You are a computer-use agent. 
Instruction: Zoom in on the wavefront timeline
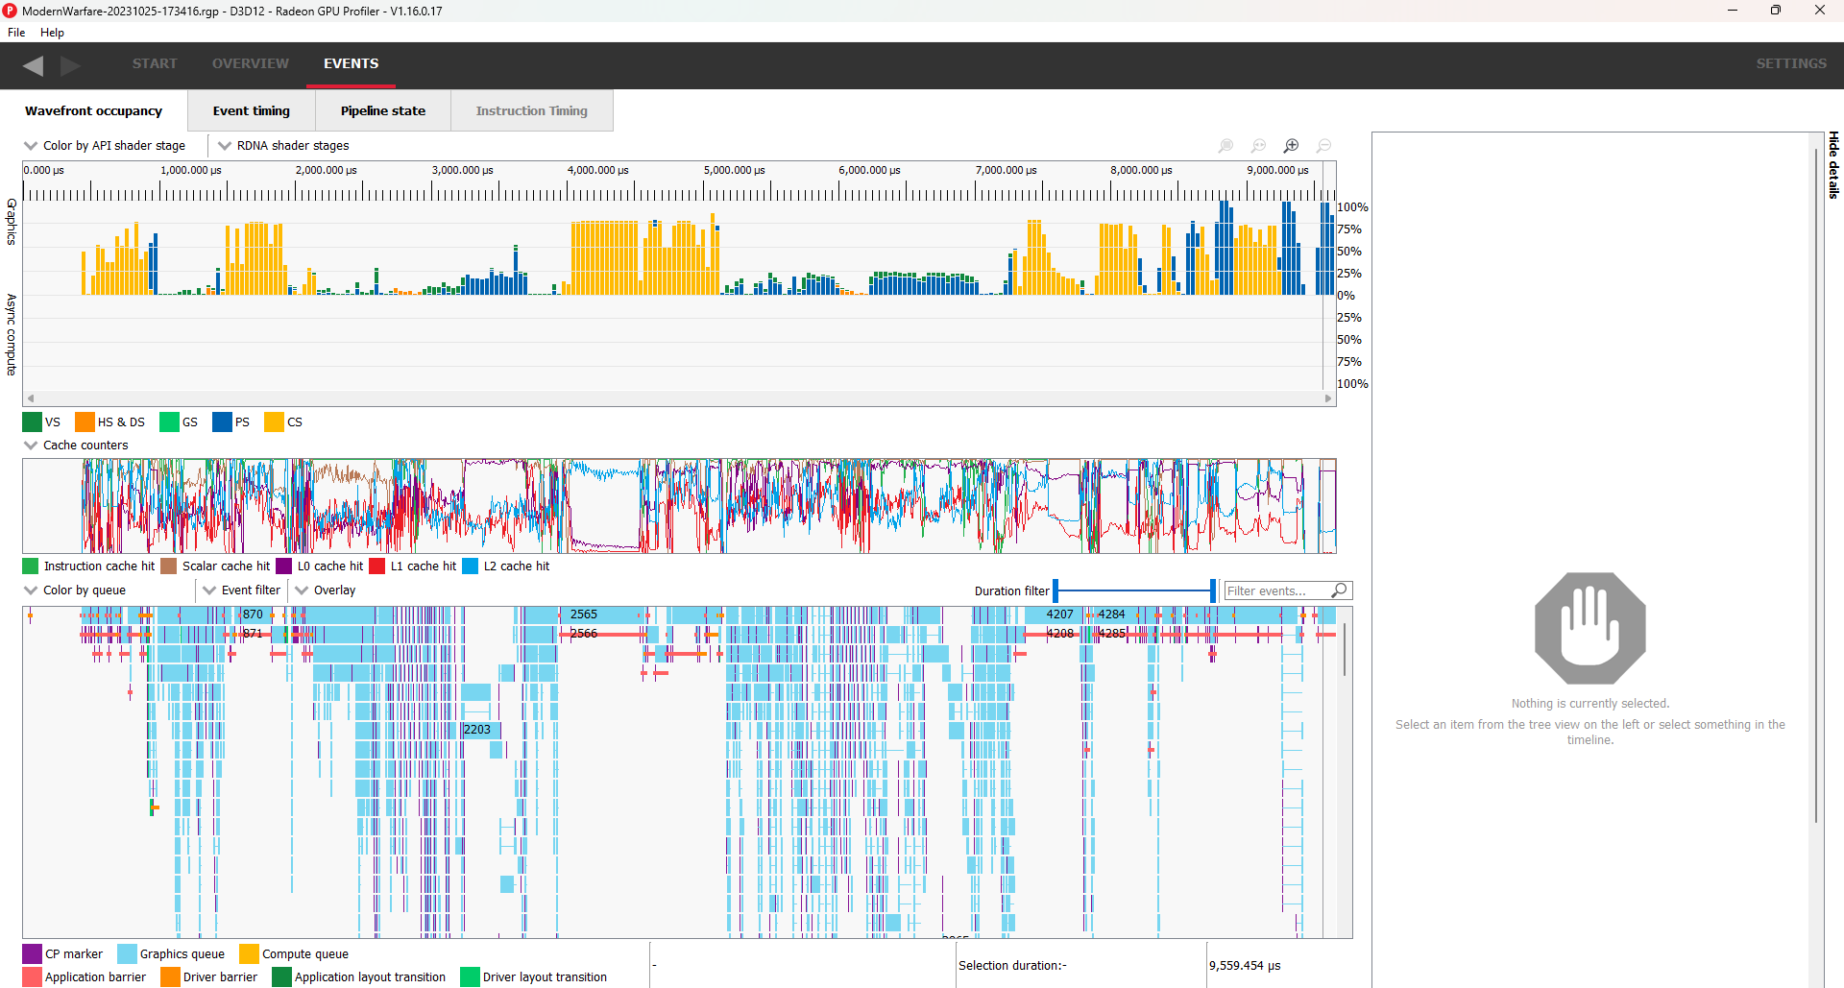pyautogui.click(x=1292, y=146)
